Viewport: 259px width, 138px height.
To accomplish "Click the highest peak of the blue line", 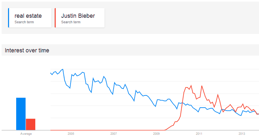I will point(63,69).
